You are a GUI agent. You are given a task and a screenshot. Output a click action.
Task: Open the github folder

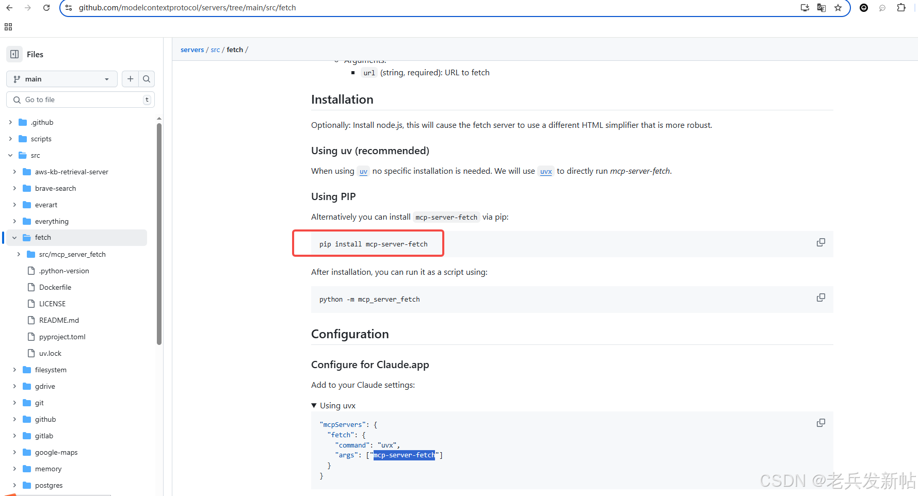click(x=45, y=419)
